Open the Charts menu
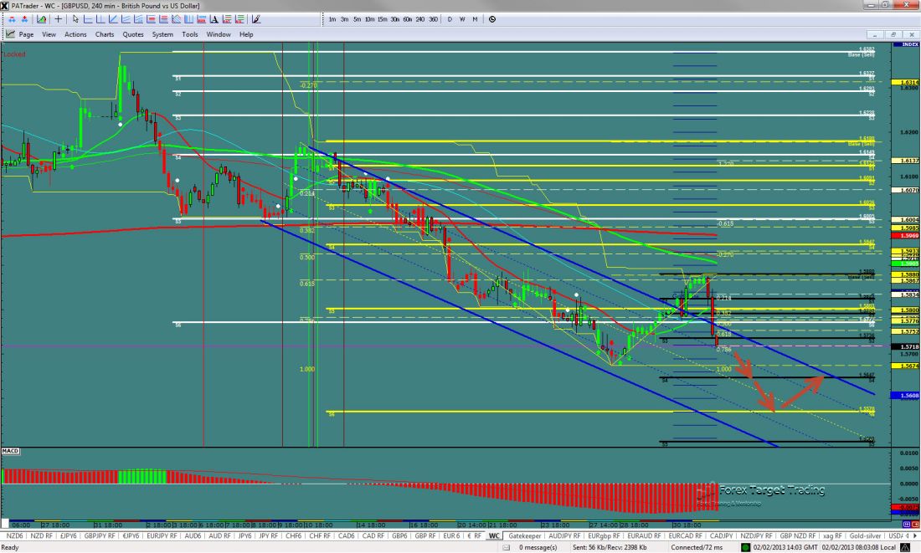Image resolution: width=921 pixels, height=553 pixels. 105,34
